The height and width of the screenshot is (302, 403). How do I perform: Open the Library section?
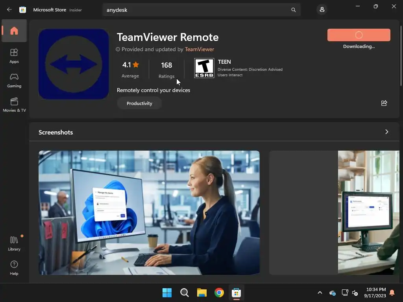(x=14, y=243)
